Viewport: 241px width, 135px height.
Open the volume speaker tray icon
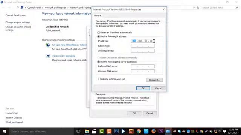[x=220, y=131]
